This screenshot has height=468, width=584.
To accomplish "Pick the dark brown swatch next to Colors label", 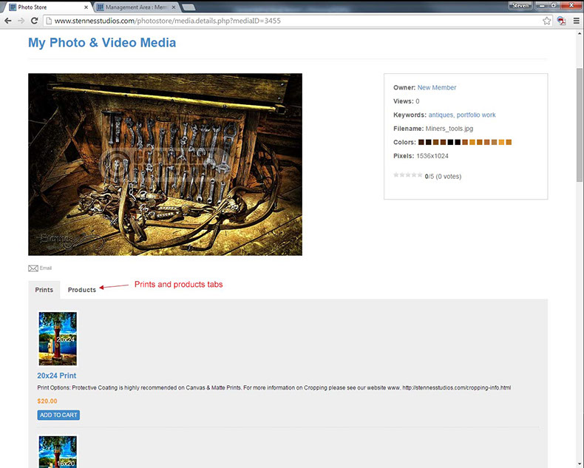I will click(x=421, y=143).
